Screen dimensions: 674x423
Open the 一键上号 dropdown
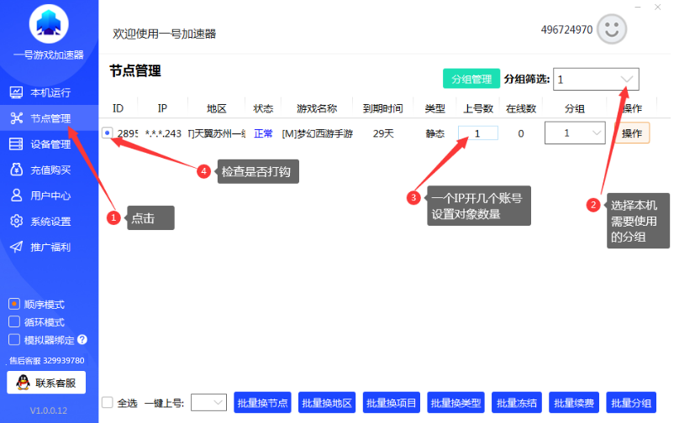click(x=208, y=402)
